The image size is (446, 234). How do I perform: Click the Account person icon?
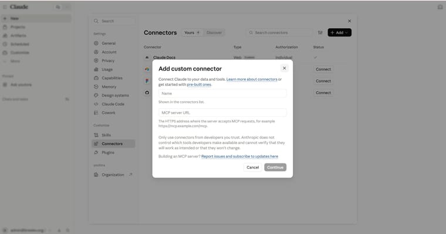pos(96,52)
